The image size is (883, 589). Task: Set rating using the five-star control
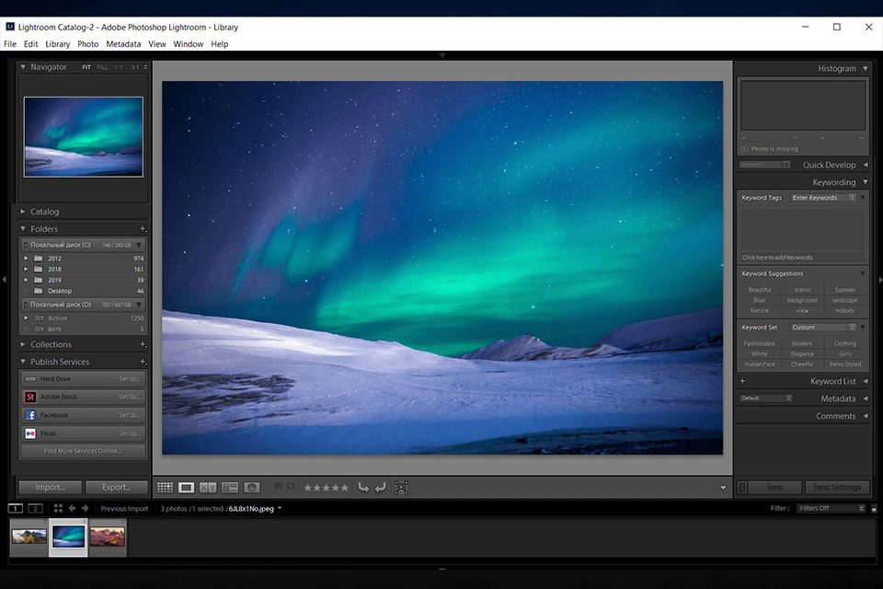[x=326, y=487]
